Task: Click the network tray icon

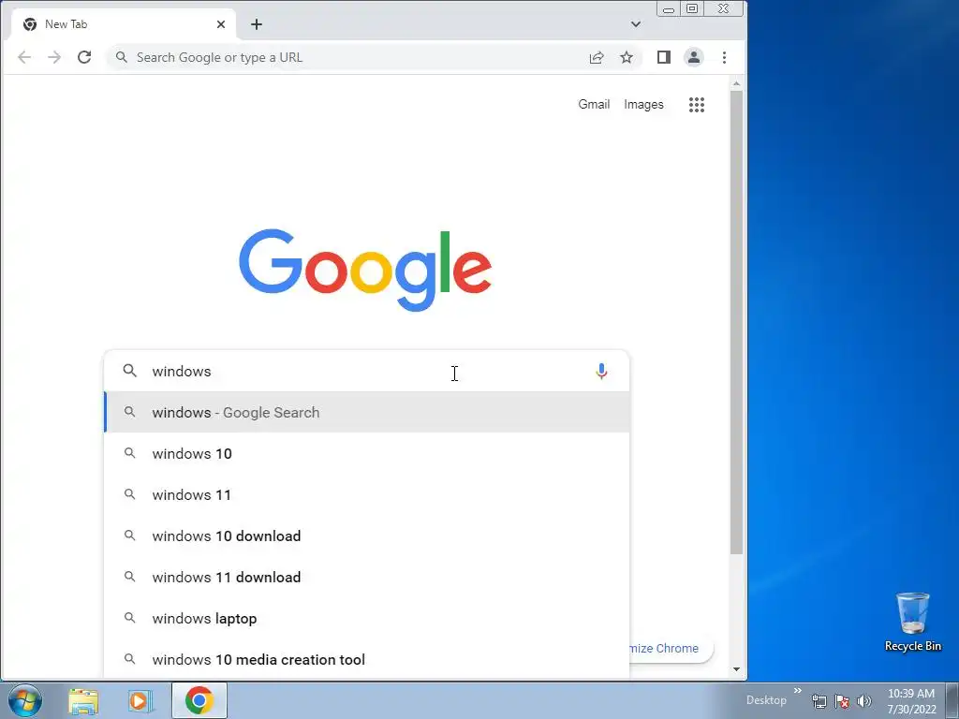Action: (819, 701)
